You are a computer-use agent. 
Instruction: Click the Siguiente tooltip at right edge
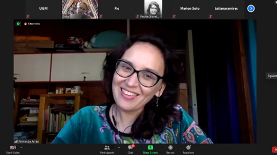point(271,76)
